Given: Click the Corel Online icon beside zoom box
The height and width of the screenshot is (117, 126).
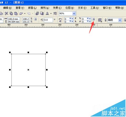Looking at the screenshot, I should click(55, 13).
